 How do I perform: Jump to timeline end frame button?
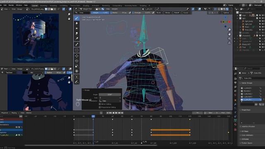point(122,113)
